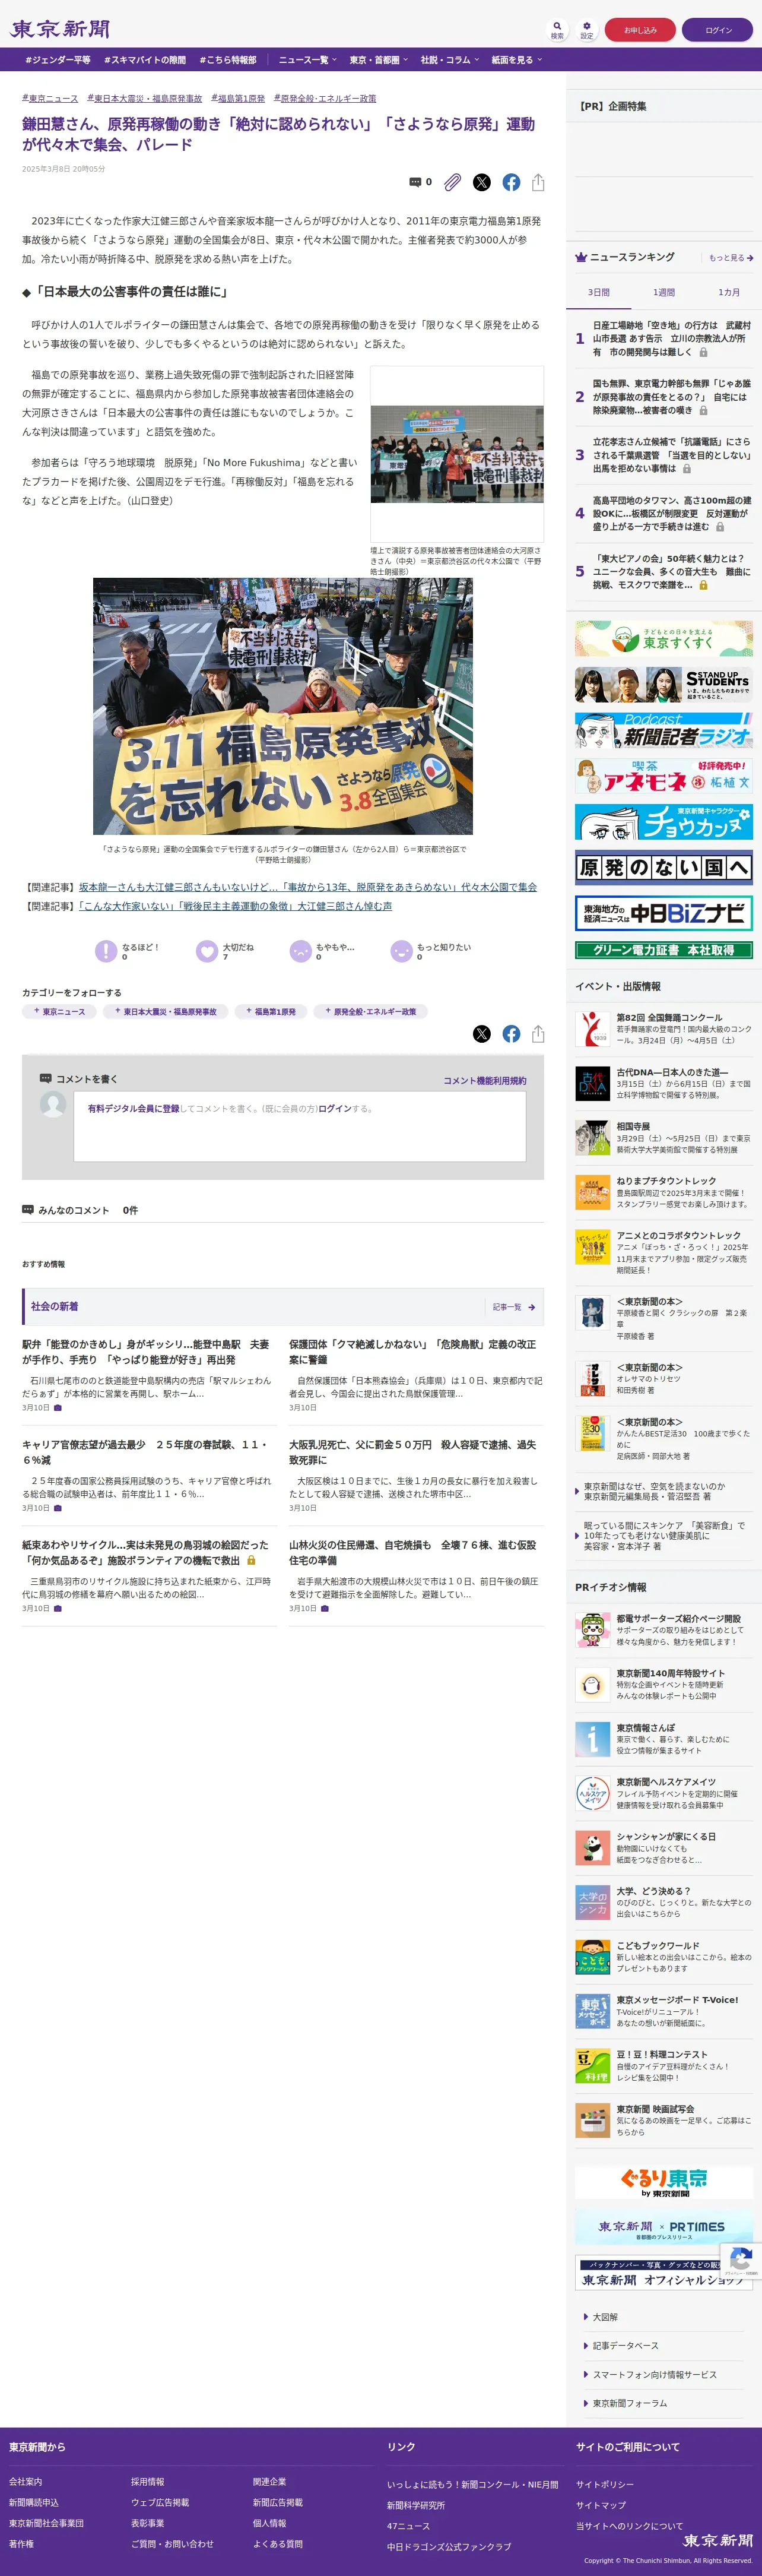Viewport: 762px width, 2576px height.
Task: Open the 会社案内 footer link
Action: tap(26, 2482)
